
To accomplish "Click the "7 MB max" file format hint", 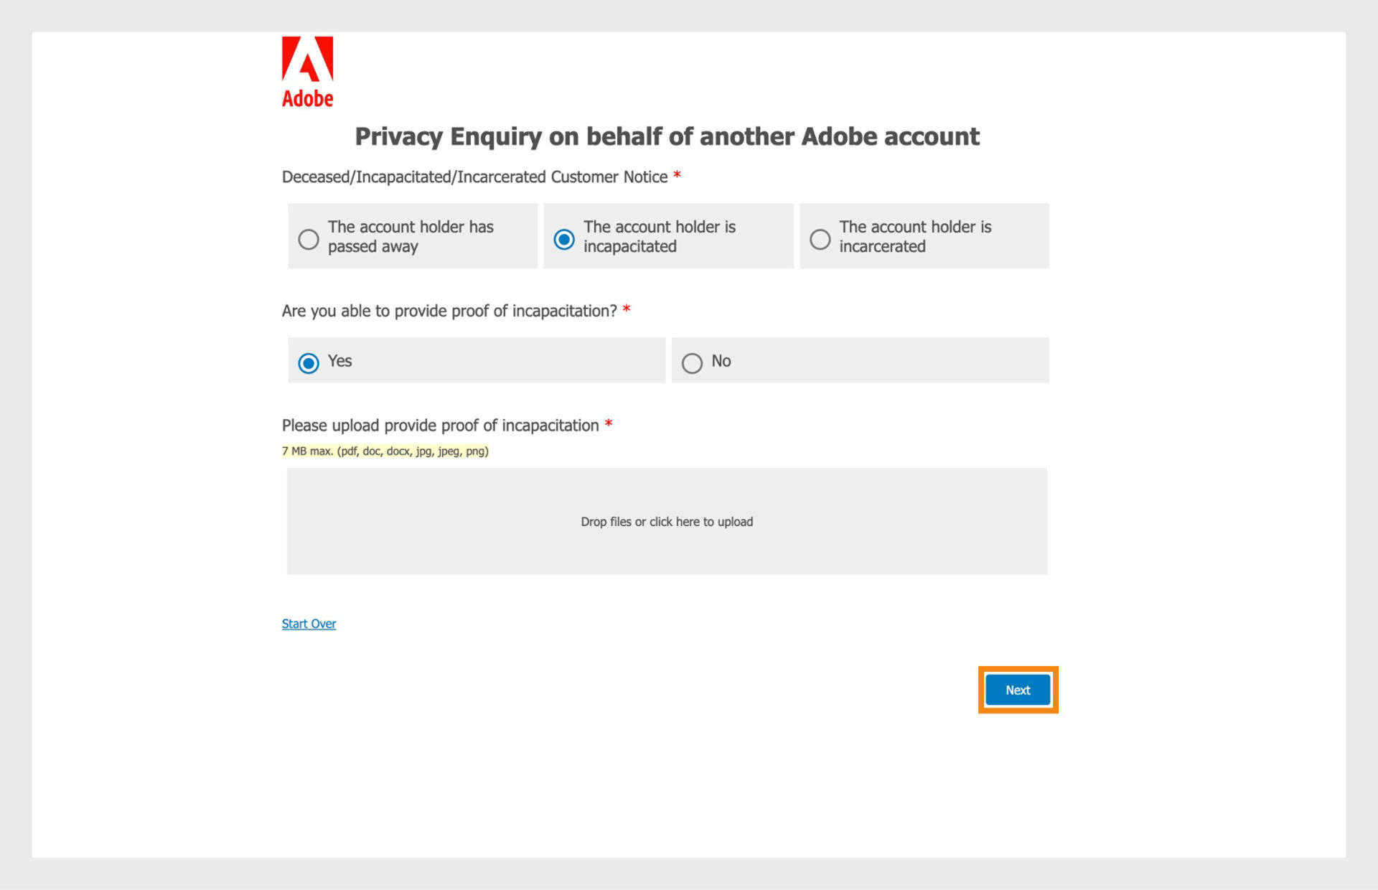I will tap(385, 451).
